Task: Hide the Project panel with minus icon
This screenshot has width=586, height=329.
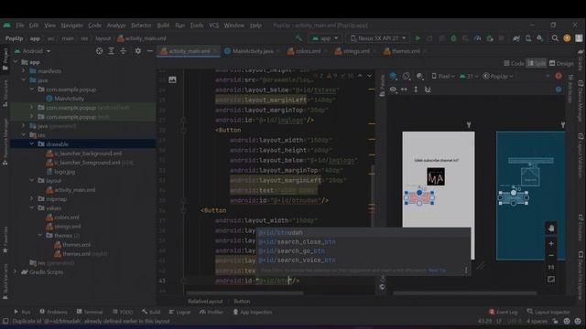Action: tap(150, 51)
